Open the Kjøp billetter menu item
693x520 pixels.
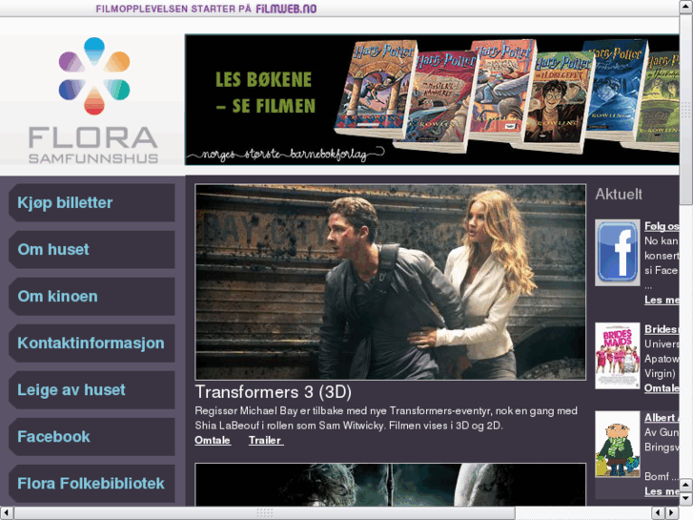point(92,202)
